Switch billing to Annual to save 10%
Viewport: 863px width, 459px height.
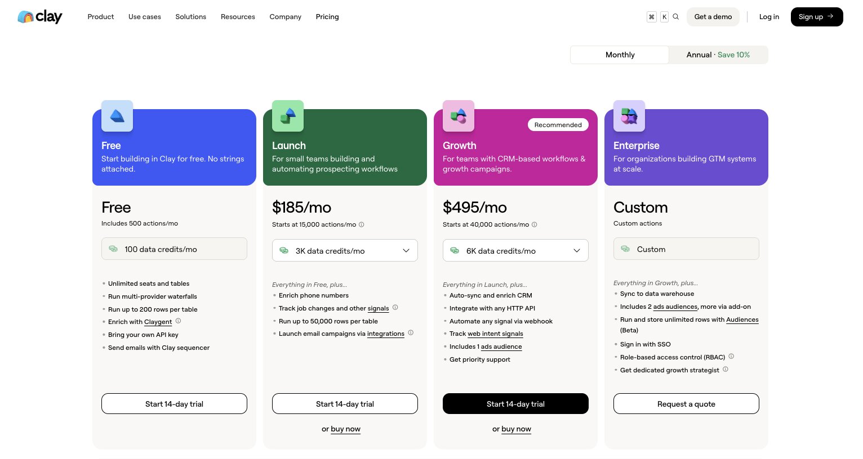(x=718, y=55)
